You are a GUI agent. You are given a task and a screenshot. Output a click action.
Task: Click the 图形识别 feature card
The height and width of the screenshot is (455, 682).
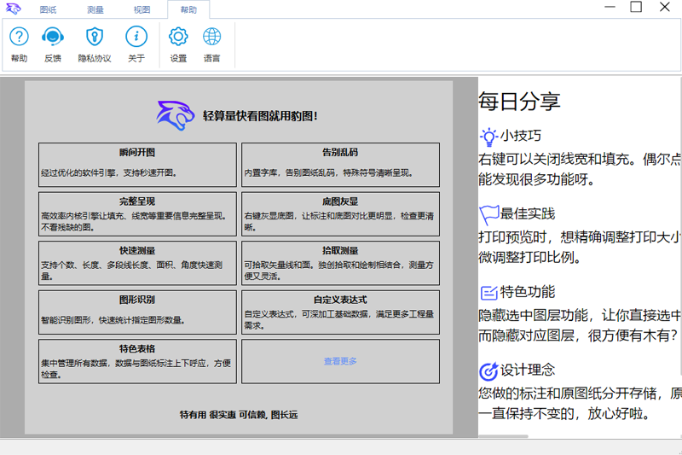pyautogui.click(x=137, y=312)
